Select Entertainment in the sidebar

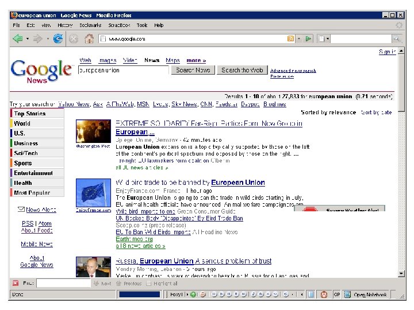[37, 173]
